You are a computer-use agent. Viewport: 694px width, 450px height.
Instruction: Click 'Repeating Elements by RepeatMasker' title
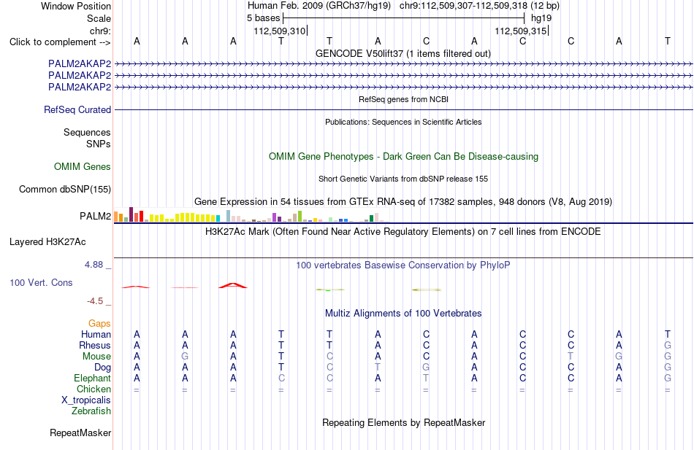pyautogui.click(x=404, y=422)
